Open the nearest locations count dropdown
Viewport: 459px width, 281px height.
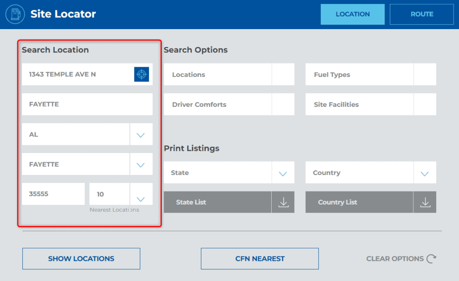click(x=121, y=194)
